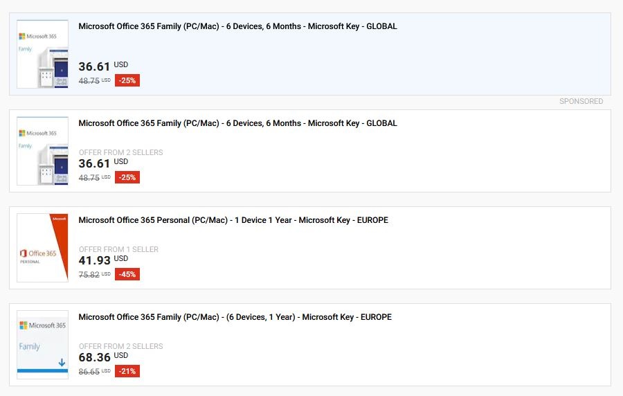Click the 68.36 USD price
This screenshot has height=396, width=623.
(103, 357)
